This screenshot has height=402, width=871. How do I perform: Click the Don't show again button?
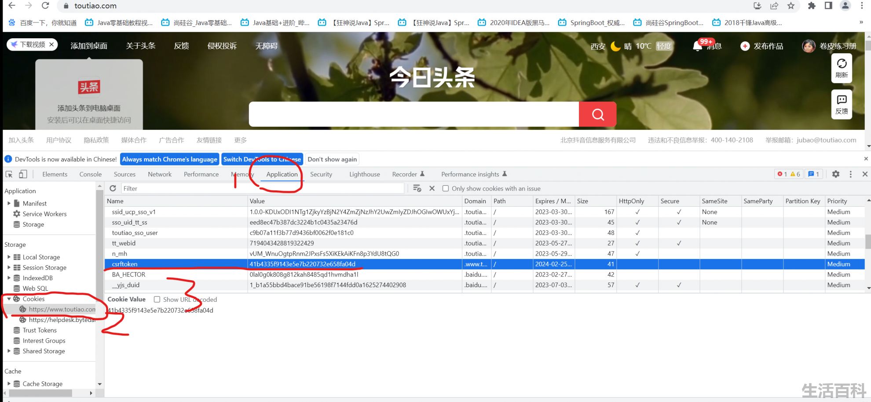click(332, 159)
